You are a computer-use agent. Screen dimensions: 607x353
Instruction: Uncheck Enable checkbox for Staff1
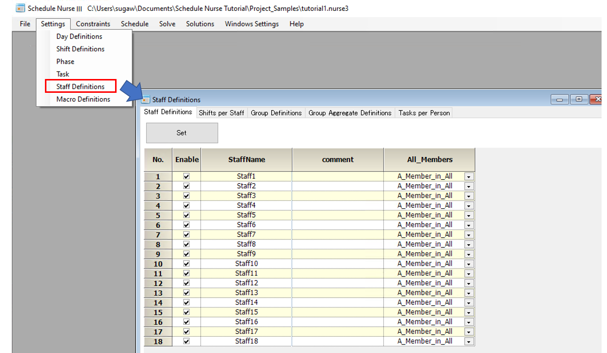pos(186,176)
